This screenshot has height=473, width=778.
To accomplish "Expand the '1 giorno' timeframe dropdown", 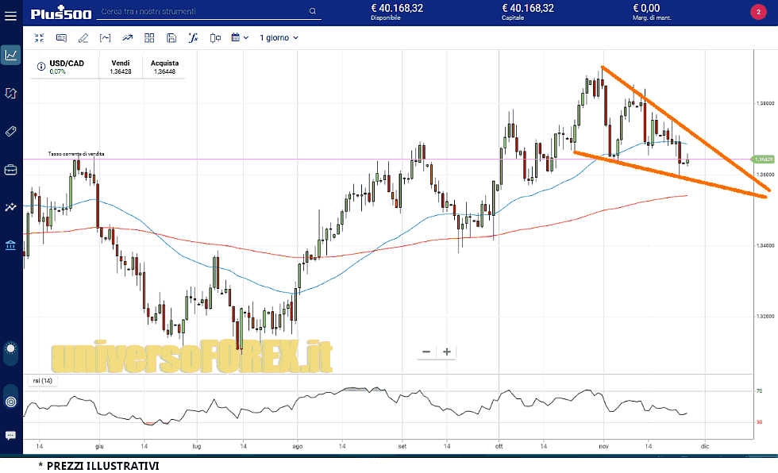I will [x=279, y=37].
